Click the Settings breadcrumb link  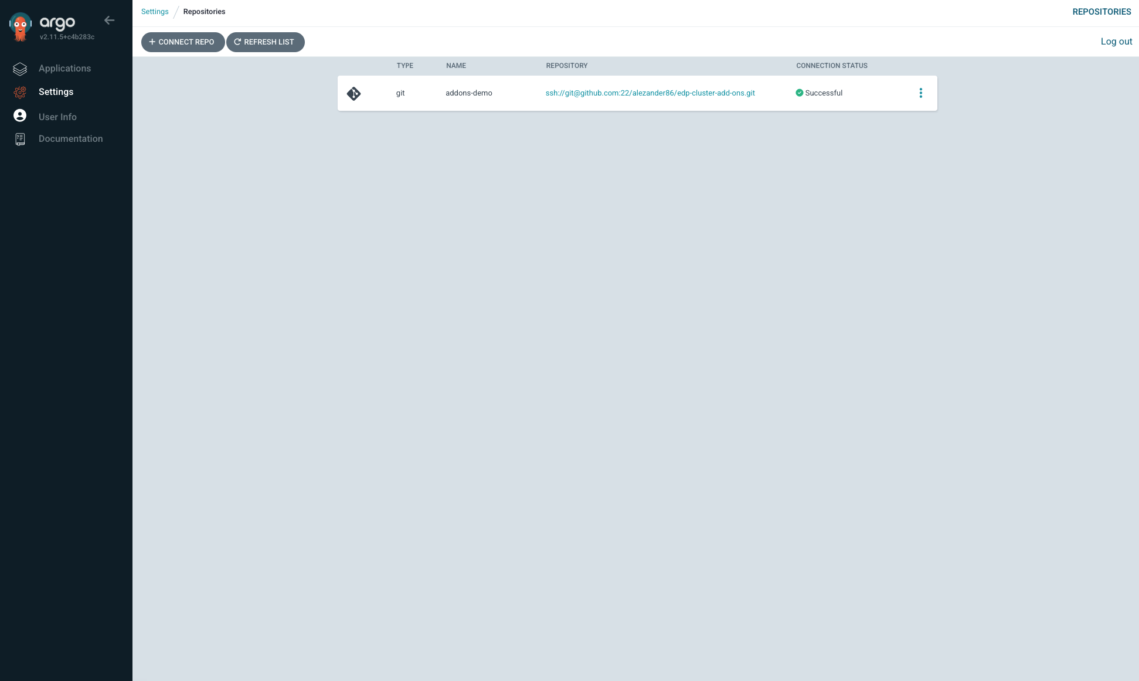coord(156,11)
